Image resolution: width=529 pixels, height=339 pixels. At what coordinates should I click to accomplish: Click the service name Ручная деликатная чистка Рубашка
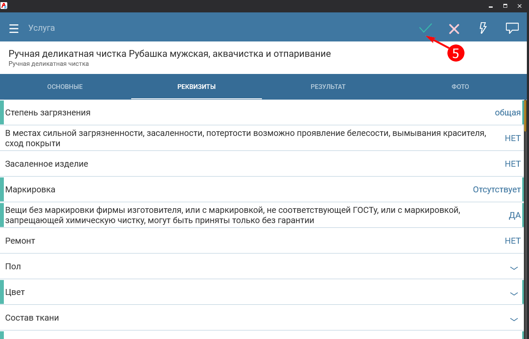pyautogui.click(x=170, y=54)
